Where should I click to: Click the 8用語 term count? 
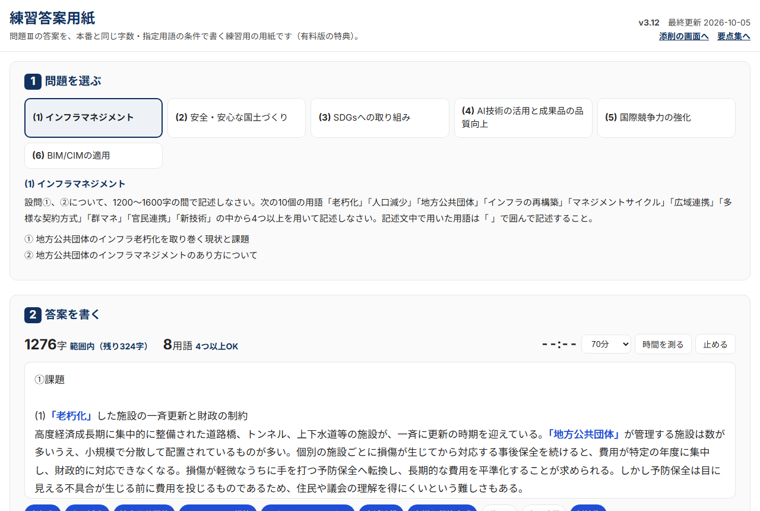pyautogui.click(x=178, y=345)
